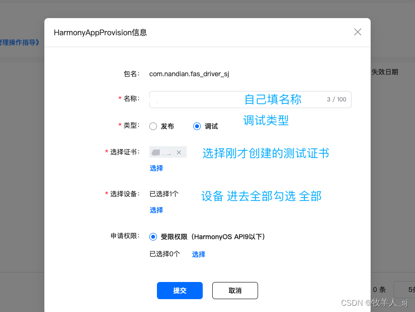This screenshot has height=312, width=415.
Task: Click 选择 link under 选择设备
Action: 156,210
